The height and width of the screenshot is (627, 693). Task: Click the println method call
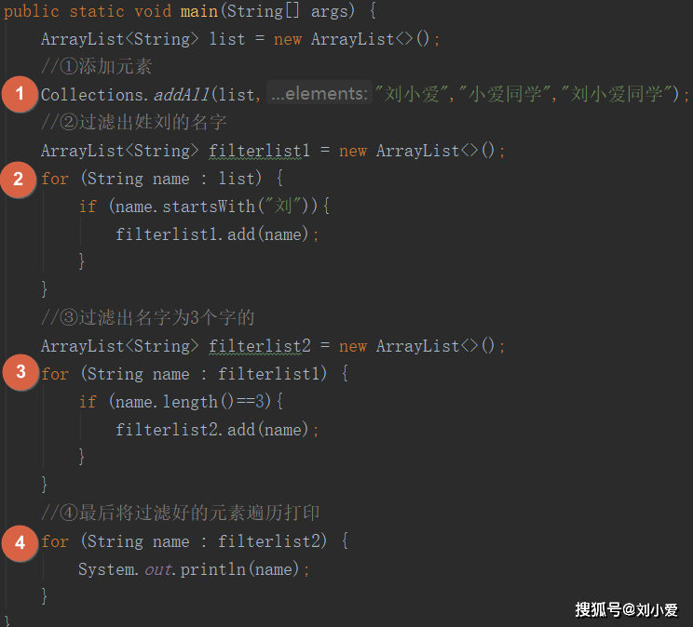[210, 569]
